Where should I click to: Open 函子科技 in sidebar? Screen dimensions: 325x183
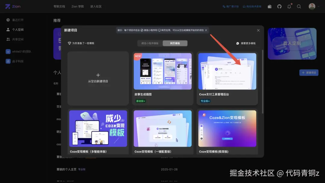point(18,61)
